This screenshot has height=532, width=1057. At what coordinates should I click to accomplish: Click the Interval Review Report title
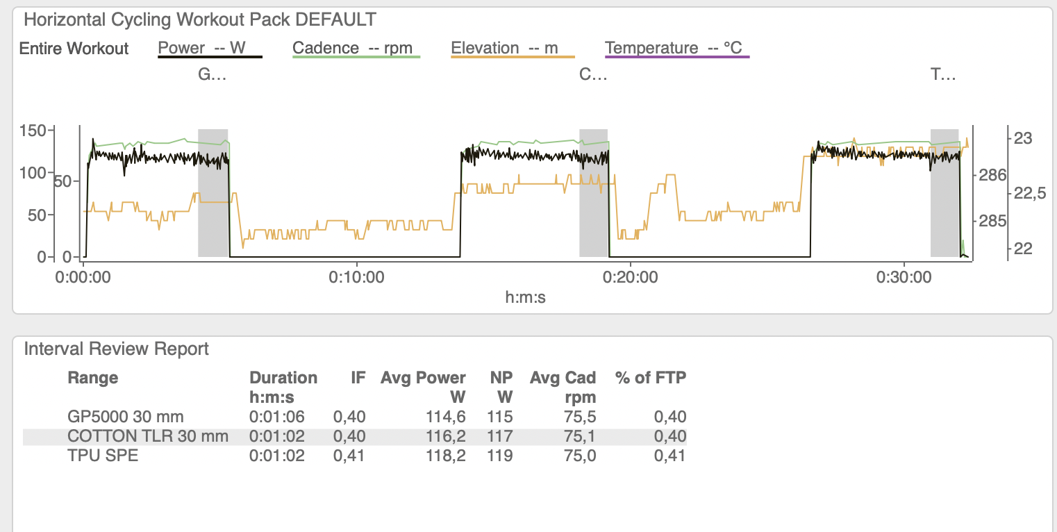click(x=117, y=349)
